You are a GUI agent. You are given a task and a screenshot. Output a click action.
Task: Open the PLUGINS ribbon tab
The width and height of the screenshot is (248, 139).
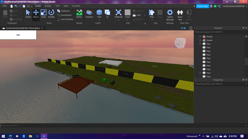(x=76, y=6)
